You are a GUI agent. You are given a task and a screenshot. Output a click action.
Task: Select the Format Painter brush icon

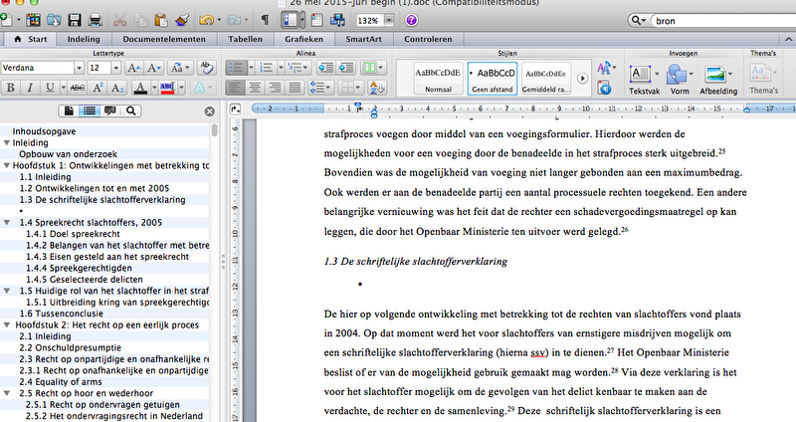point(182,20)
